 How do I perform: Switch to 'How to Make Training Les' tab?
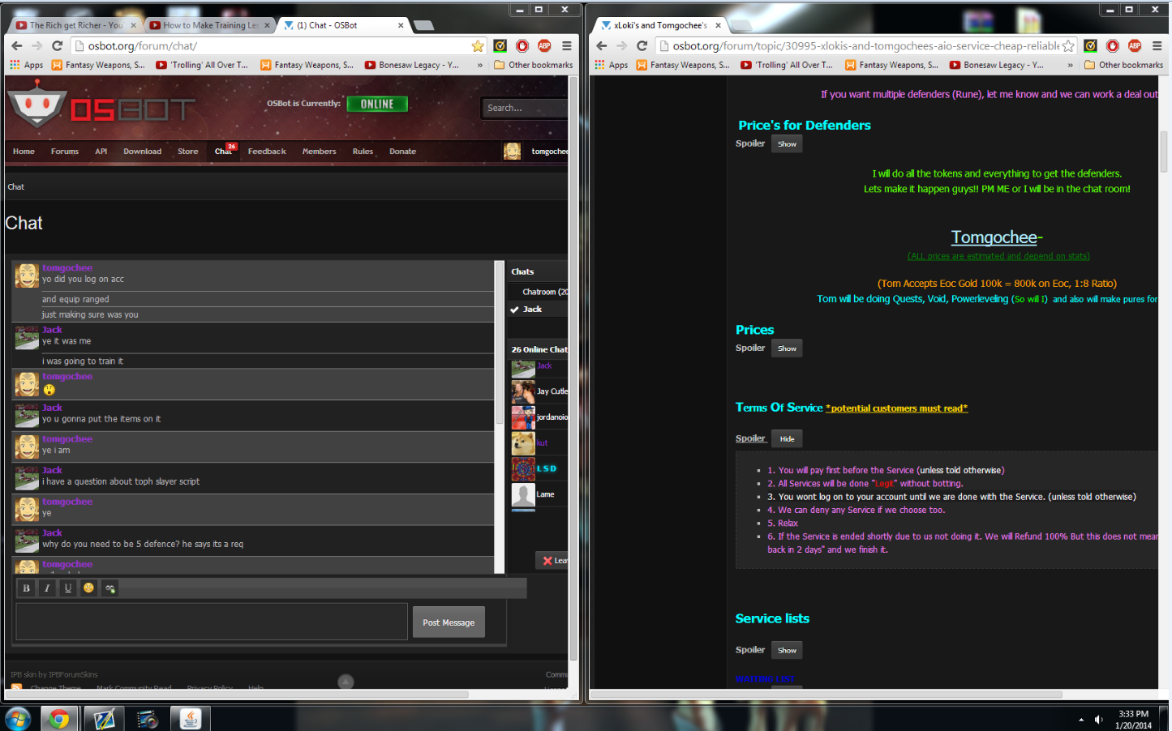point(210,25)
